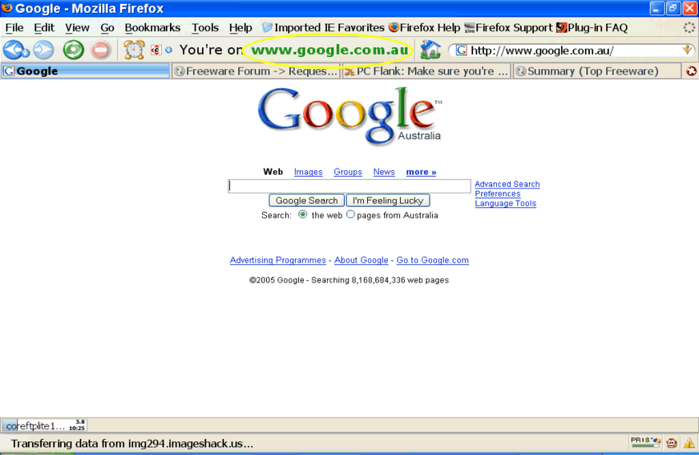
Task: Open the Plug-in FAQ bookmark
Action: tap(592, 27)
